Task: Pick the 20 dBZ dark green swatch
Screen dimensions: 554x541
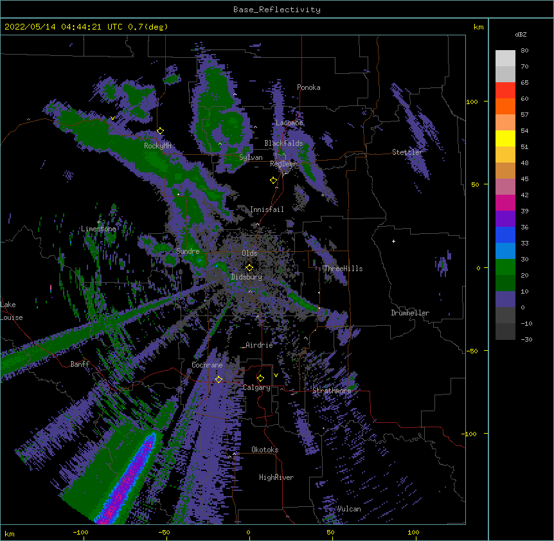Action: point(505,283)
